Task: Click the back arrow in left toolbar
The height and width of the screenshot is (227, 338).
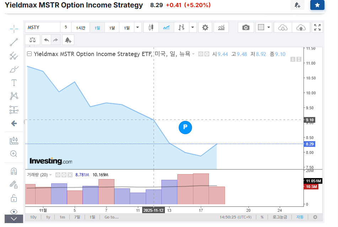Action: [14, 123]
